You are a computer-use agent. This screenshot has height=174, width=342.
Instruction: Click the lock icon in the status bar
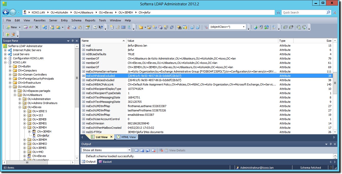tap(331, 168)
